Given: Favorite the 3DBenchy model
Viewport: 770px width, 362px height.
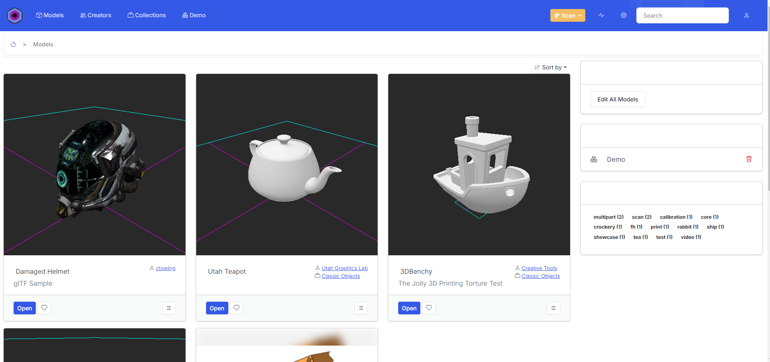Looking at the screenshot, I should (x=429, y=308).
